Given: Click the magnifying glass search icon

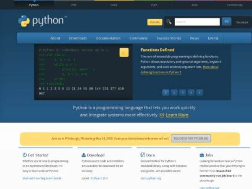Looking at the screenshot, I should pos(169,22).
